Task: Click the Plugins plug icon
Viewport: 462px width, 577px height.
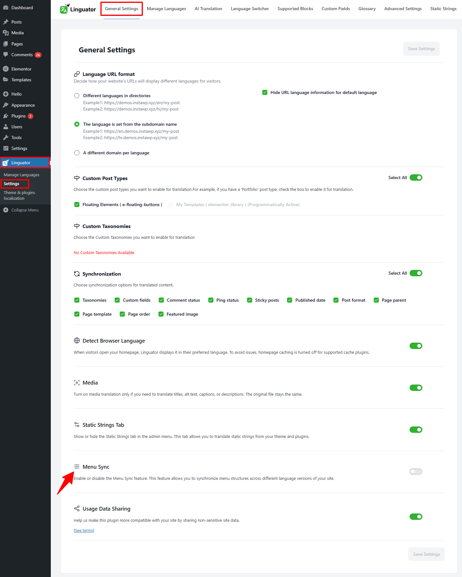Action: pos(6,116)
